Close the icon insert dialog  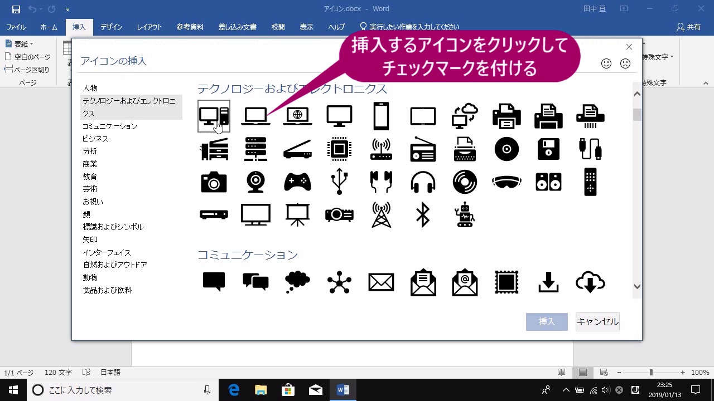coord(629,47)
